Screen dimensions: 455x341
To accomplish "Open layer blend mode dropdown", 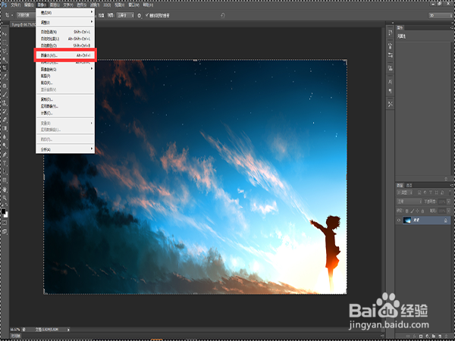I will 409,202.
